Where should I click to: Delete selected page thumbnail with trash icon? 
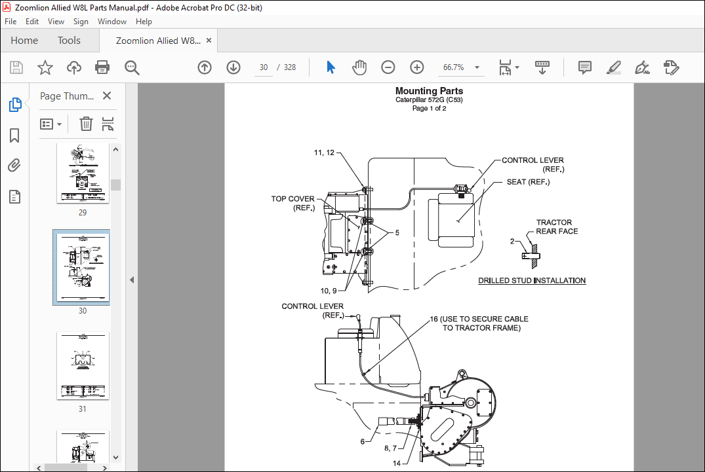coord(86,123)
